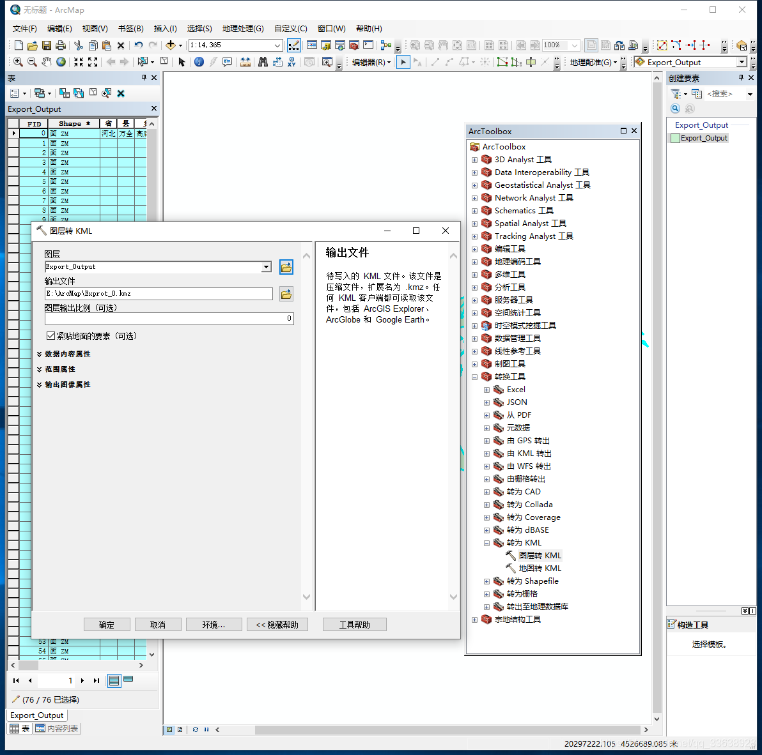Click the 工具帮助 button
This screenshot has width=762, height=755.
354,625
